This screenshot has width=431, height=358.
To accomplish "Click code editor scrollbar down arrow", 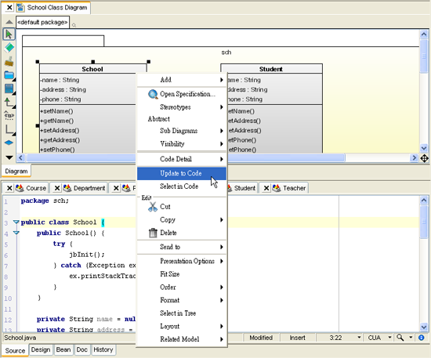I will point(424,327).
